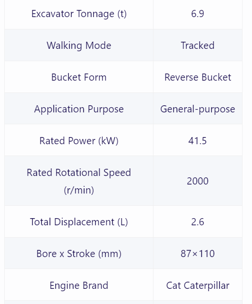The image size is (252, 304).
Task: Click the Rated Power (kW) label
Action: (x=79, y=140)
